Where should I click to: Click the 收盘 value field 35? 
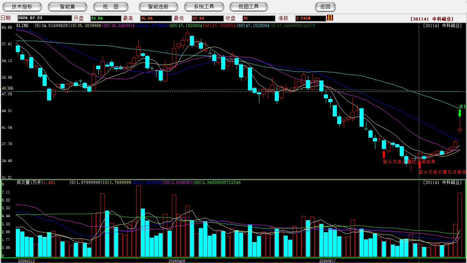click(259, 18)
